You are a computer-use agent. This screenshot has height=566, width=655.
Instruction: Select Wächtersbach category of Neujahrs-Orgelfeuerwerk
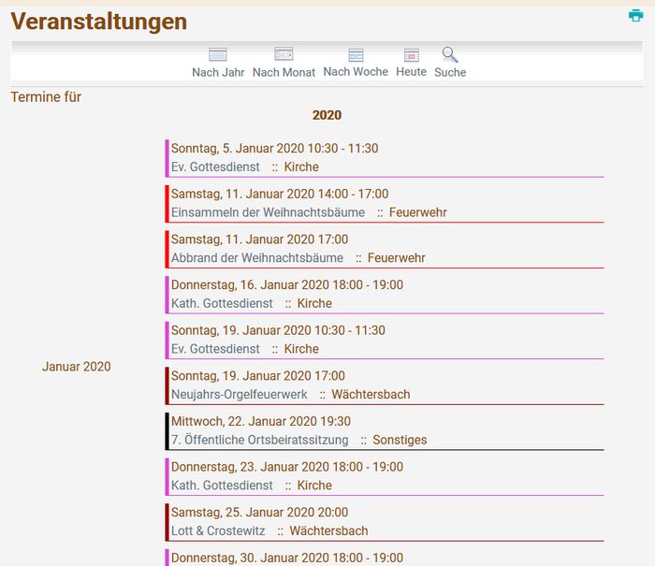(371, 395)
